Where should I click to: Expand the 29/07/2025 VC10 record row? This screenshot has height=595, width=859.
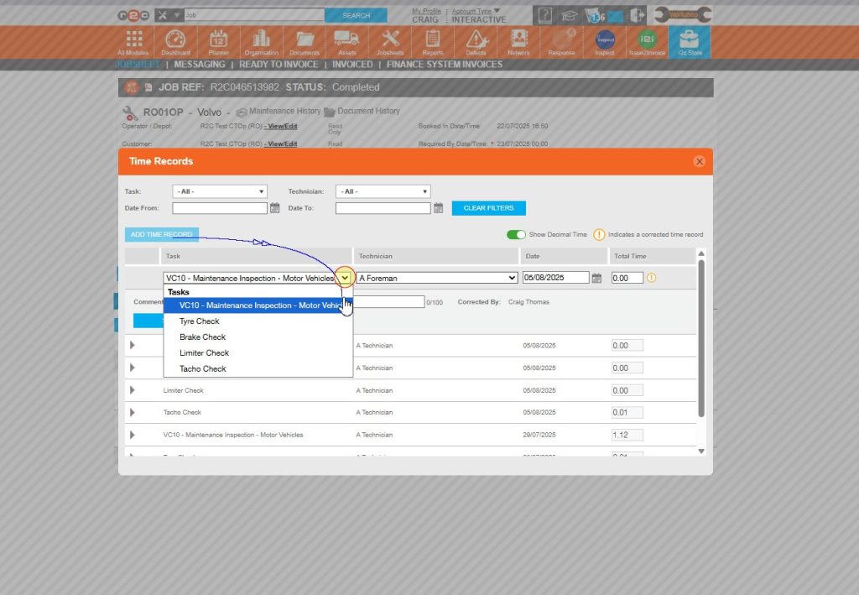click(x=132, y=435)
